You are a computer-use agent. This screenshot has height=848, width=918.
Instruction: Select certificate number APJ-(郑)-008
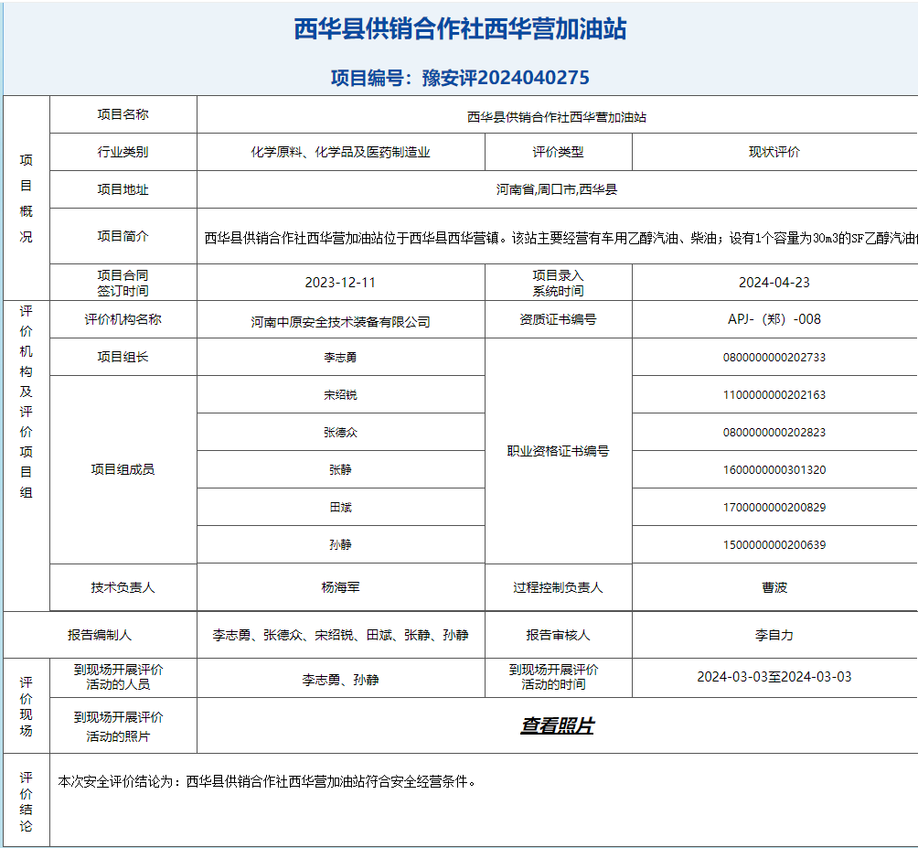(x=774, y=319)
